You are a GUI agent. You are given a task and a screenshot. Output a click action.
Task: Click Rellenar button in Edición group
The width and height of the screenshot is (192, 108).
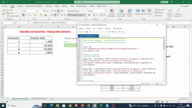pyautogui.click(x=159, y=13)
